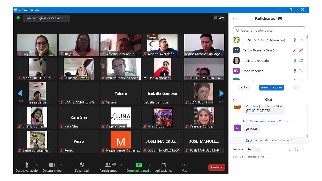The width and height of the screenshot is (322, 181).
Task: Click the Silenciar a todos button
Action: [271, 87]
